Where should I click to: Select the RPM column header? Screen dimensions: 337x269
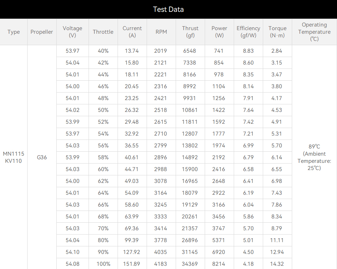(x=161, y=32)
